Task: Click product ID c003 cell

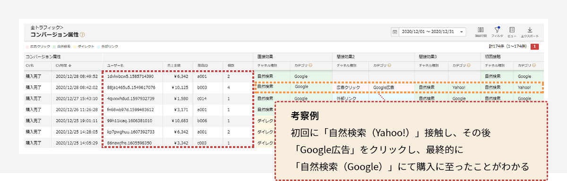Action: 202,143
